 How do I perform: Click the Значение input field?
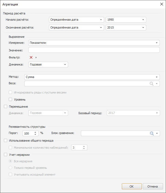(x=94, y=50)
